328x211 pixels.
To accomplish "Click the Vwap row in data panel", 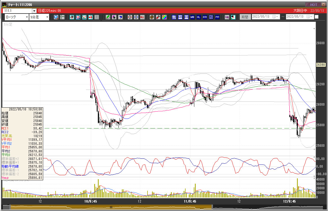I will (22, 178).
